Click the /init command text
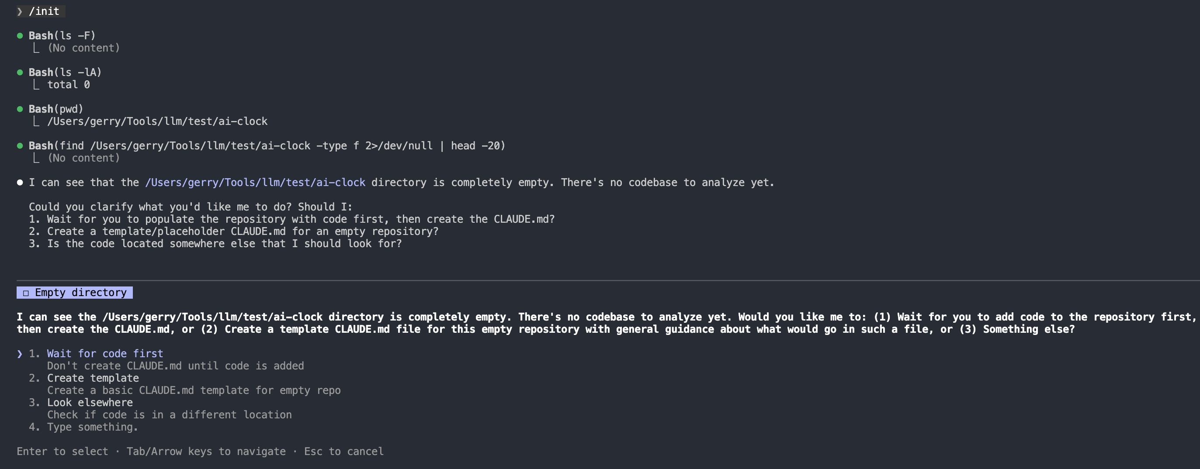Viewport: 1200px width, 469px height. coord(44,12)
